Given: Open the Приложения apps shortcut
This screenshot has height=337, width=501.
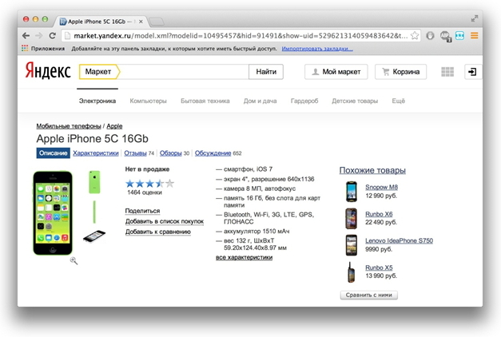Looking at the screenshot, I should pyautogui.click(x=42, y=49).
